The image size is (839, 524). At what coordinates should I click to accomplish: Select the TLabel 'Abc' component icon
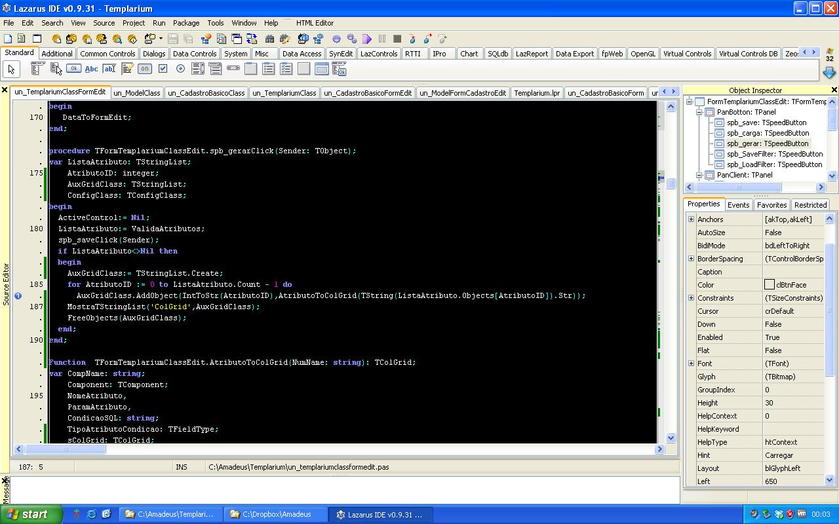(x=91, y=68)
